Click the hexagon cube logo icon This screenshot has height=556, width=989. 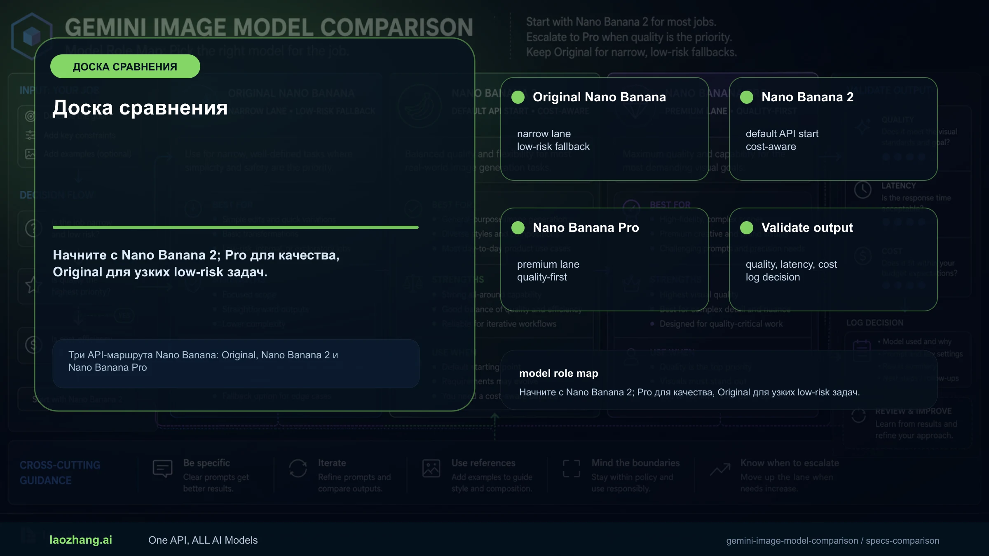click(32, 36)
